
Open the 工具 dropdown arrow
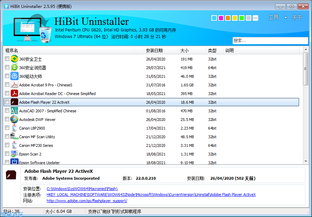click(285, 18)
